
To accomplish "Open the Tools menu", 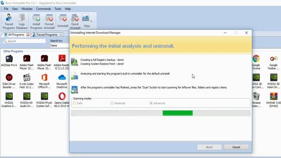I will coord(58,9).
